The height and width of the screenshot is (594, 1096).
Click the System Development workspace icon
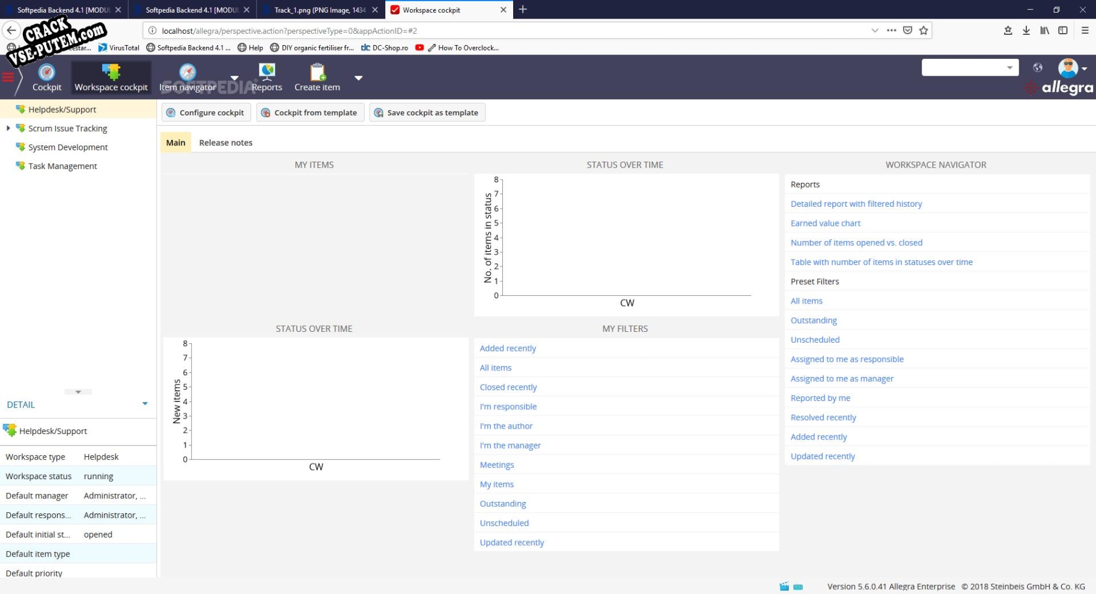pyautogui.click(x=20, y=147)
